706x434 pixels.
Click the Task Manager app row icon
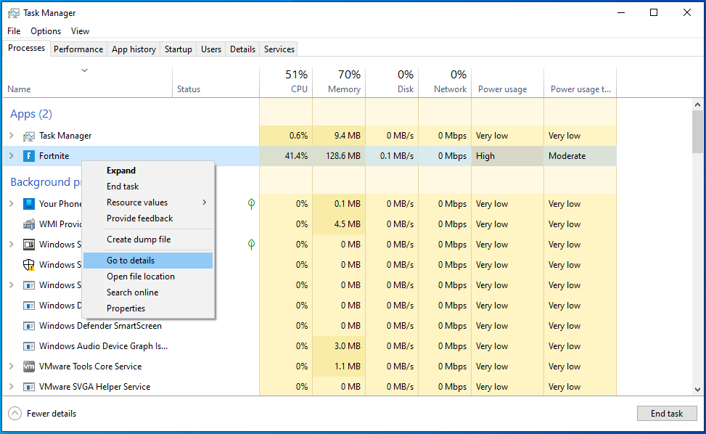(29, 136)
